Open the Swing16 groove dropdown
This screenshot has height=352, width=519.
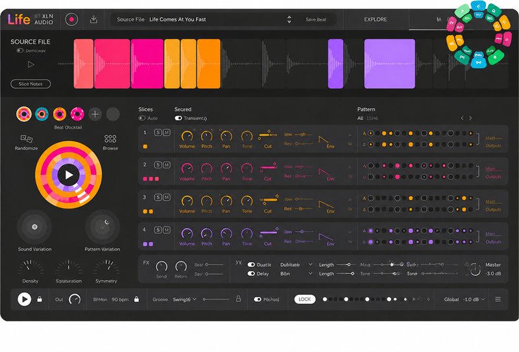tap(185, 299)
